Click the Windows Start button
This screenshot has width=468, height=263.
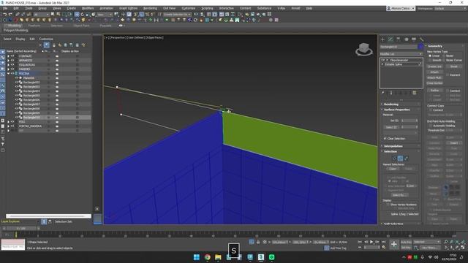(197, 257)
